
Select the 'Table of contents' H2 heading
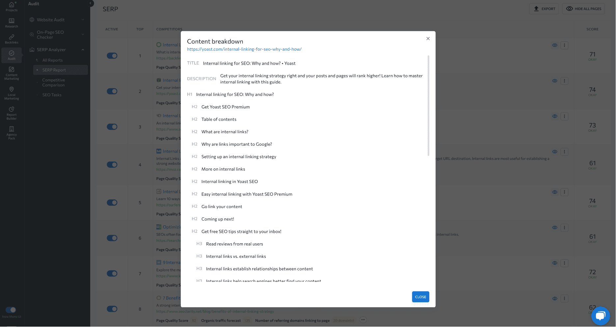(219, 119)
